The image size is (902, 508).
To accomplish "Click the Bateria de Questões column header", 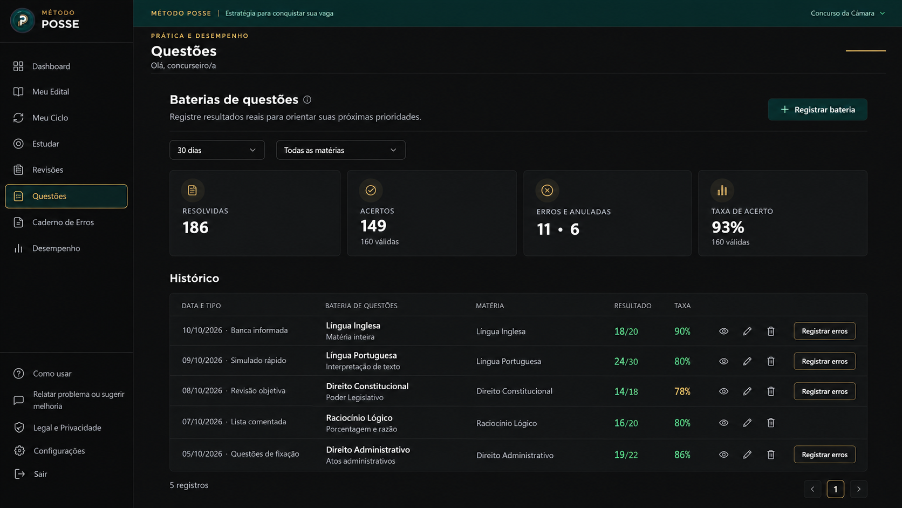I will coord(361,306).
